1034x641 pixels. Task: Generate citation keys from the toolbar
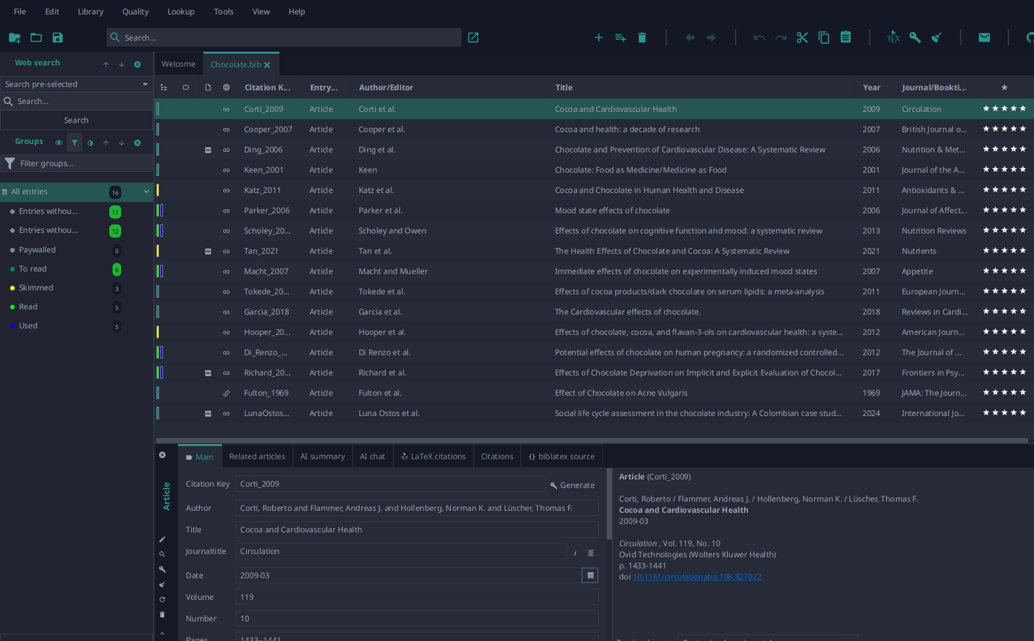click(915, 38)
